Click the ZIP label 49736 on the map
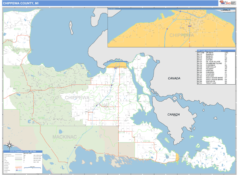This screenshot has height=175, width=238. [147, 141]
